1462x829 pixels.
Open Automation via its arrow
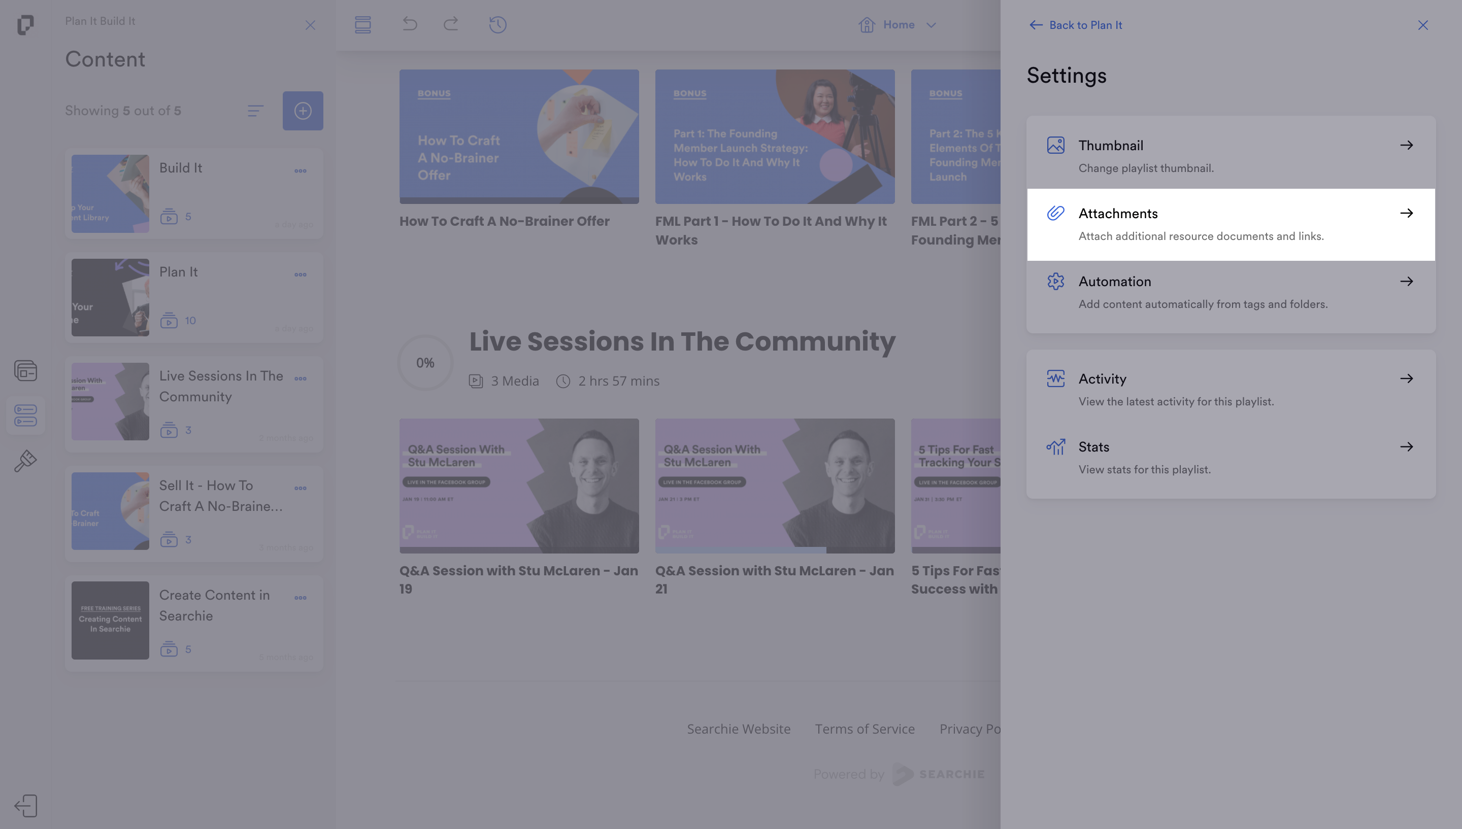click(x=1407, y=281)
